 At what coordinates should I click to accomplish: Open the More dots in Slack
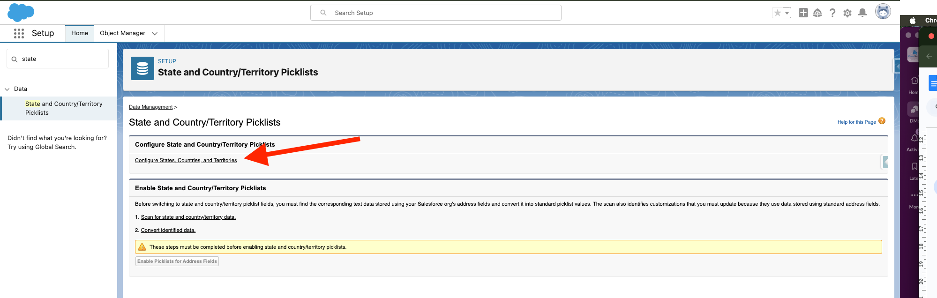915,195
